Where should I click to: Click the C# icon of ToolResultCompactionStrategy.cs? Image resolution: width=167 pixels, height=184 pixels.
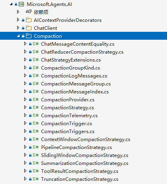click(36, 171)
